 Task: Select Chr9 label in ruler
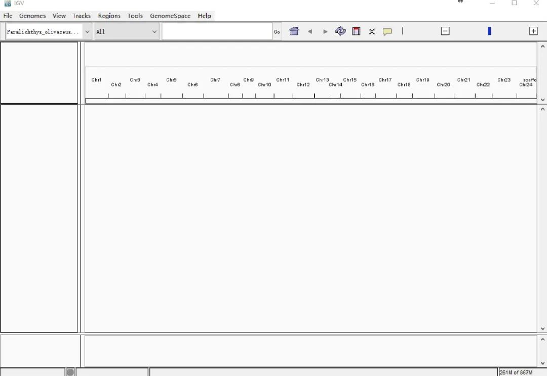point(248,80)
